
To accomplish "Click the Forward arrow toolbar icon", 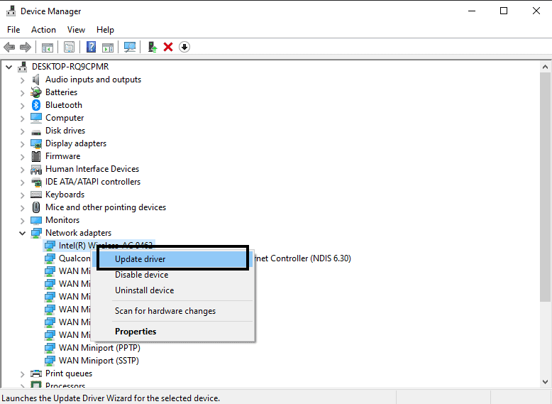I will click(x=26, y=47).
